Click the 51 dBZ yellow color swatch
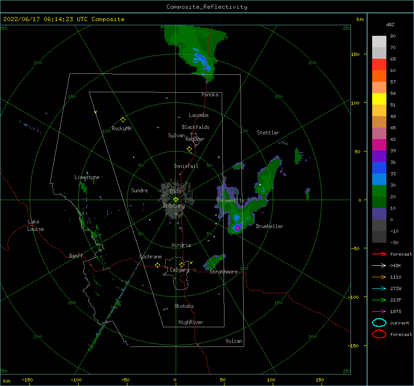414x386 pixels. [379, 99]
